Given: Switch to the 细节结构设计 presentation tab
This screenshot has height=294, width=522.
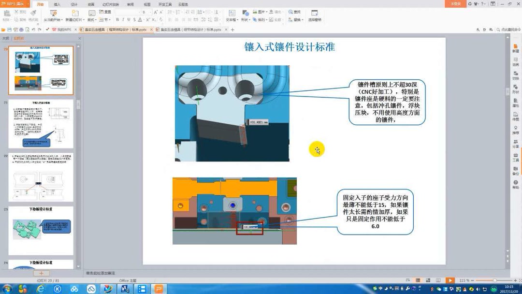Looking at the screenshot, I should [188, 29].
